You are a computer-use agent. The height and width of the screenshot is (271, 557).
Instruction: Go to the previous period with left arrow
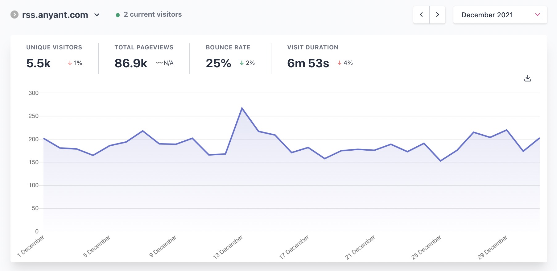pyautogui.click(x=421, y=15)
